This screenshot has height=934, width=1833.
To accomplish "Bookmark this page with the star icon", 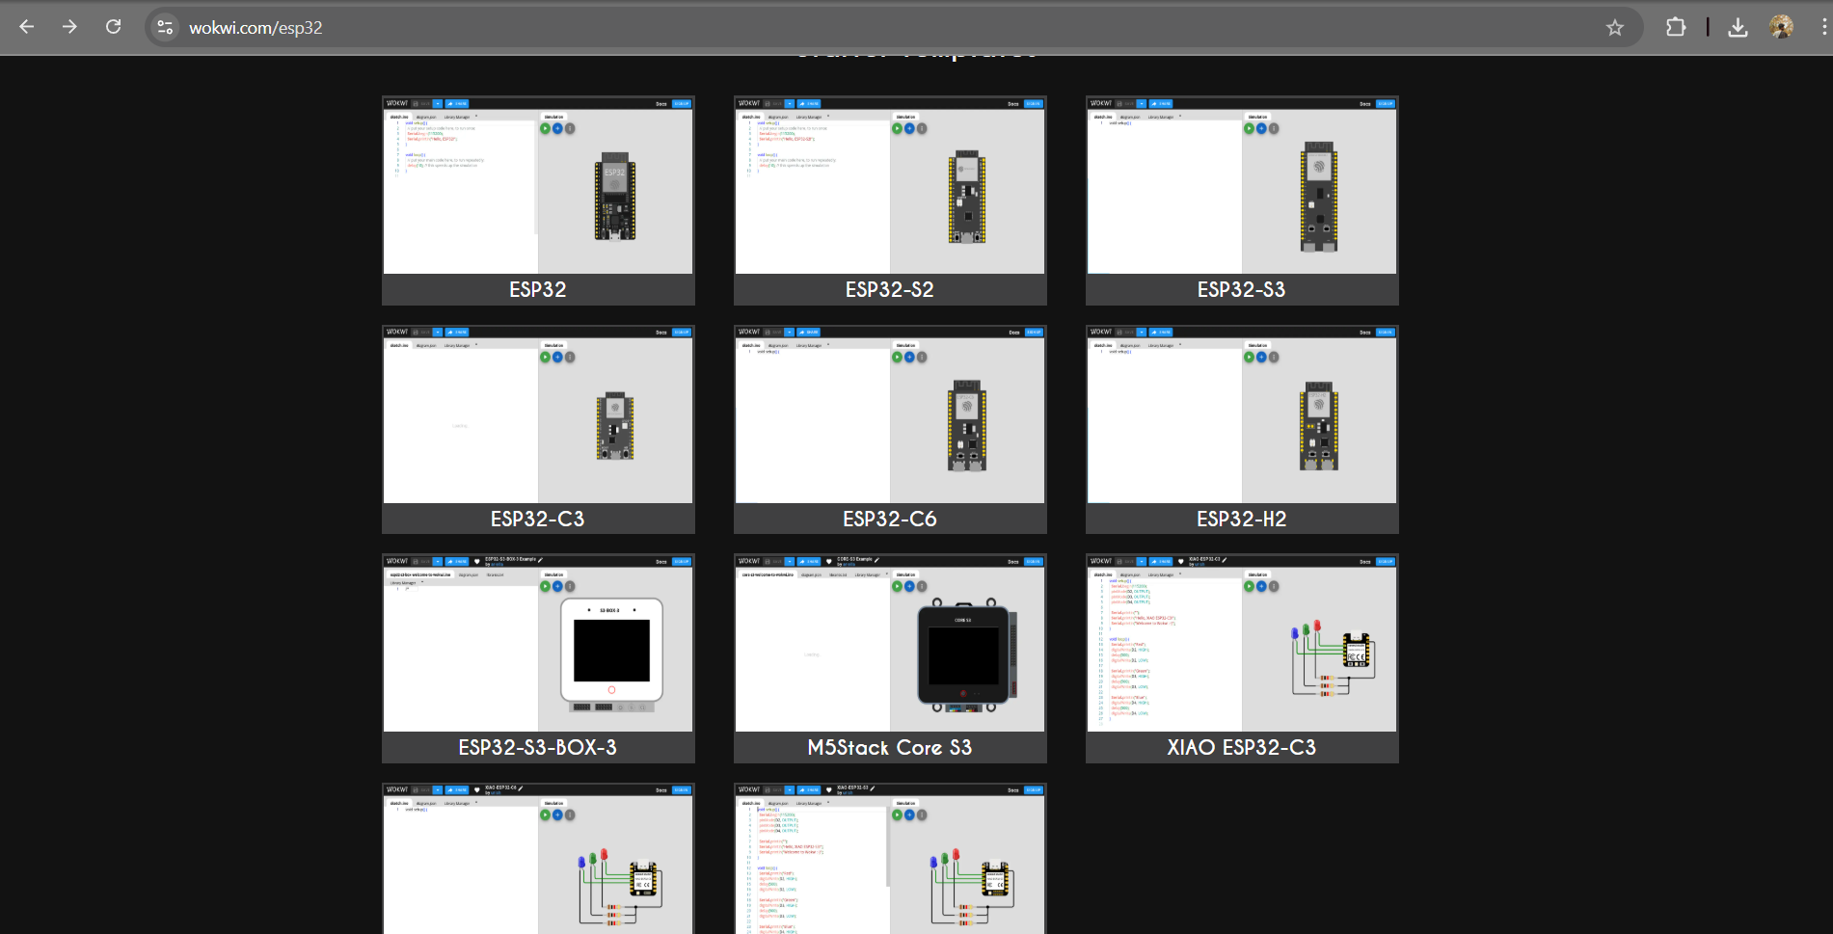I will [1614, 27].
